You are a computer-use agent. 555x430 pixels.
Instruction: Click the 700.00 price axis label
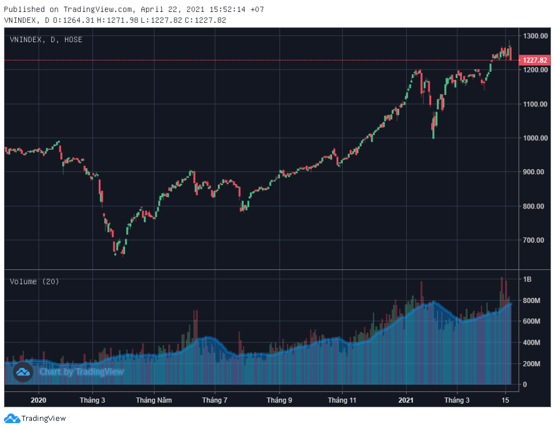[x=535, y=240]
